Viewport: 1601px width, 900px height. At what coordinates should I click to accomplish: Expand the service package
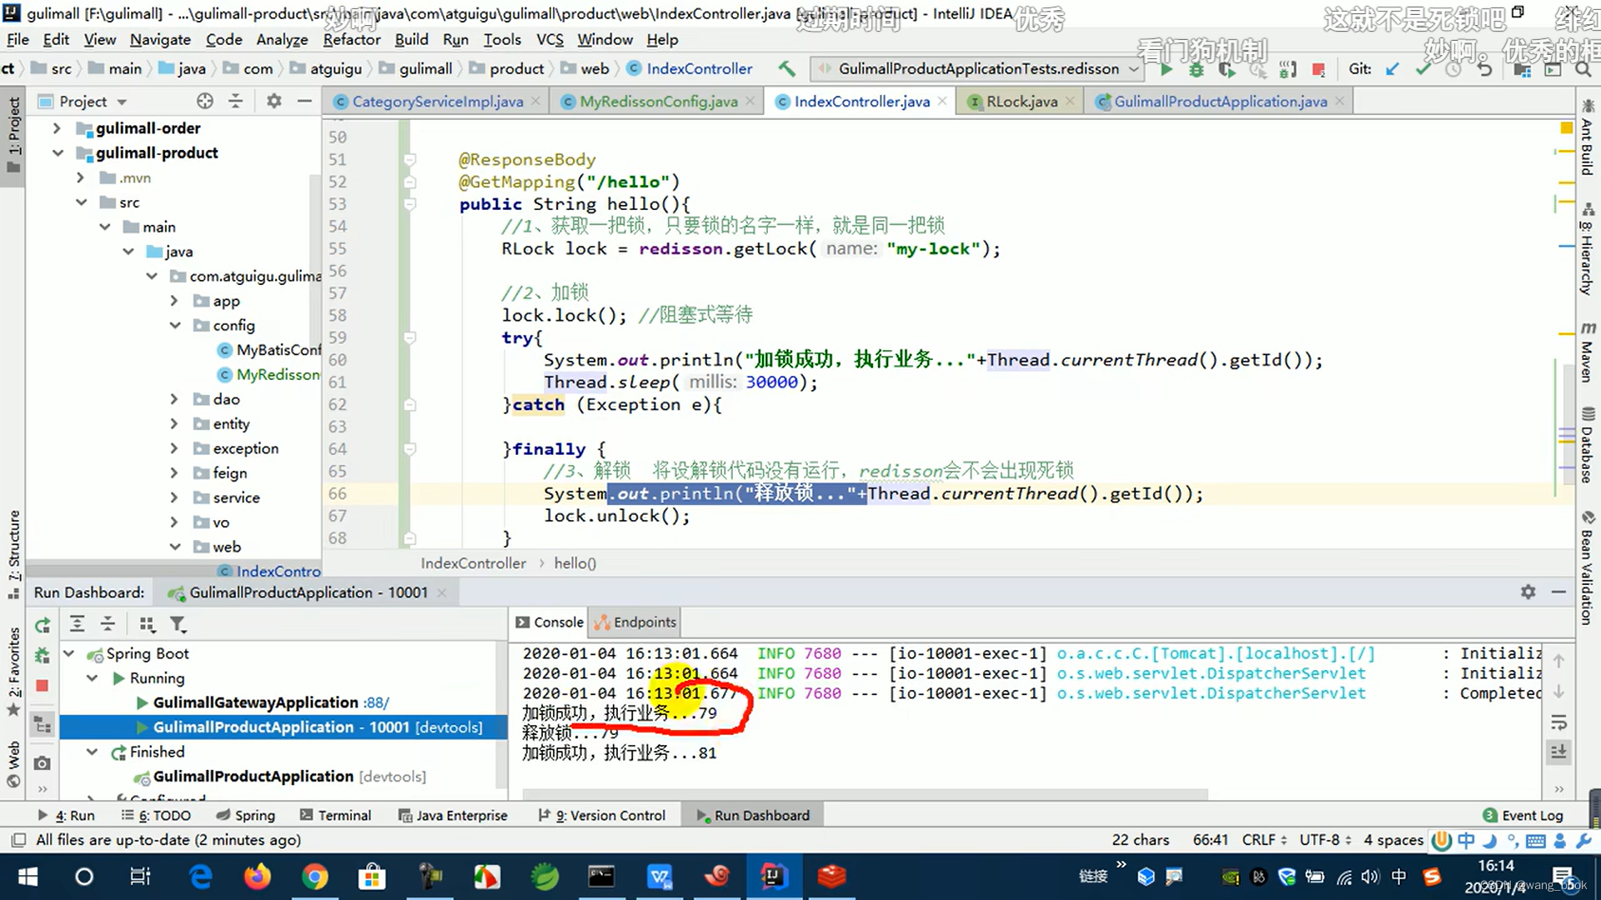click(173, 497)
